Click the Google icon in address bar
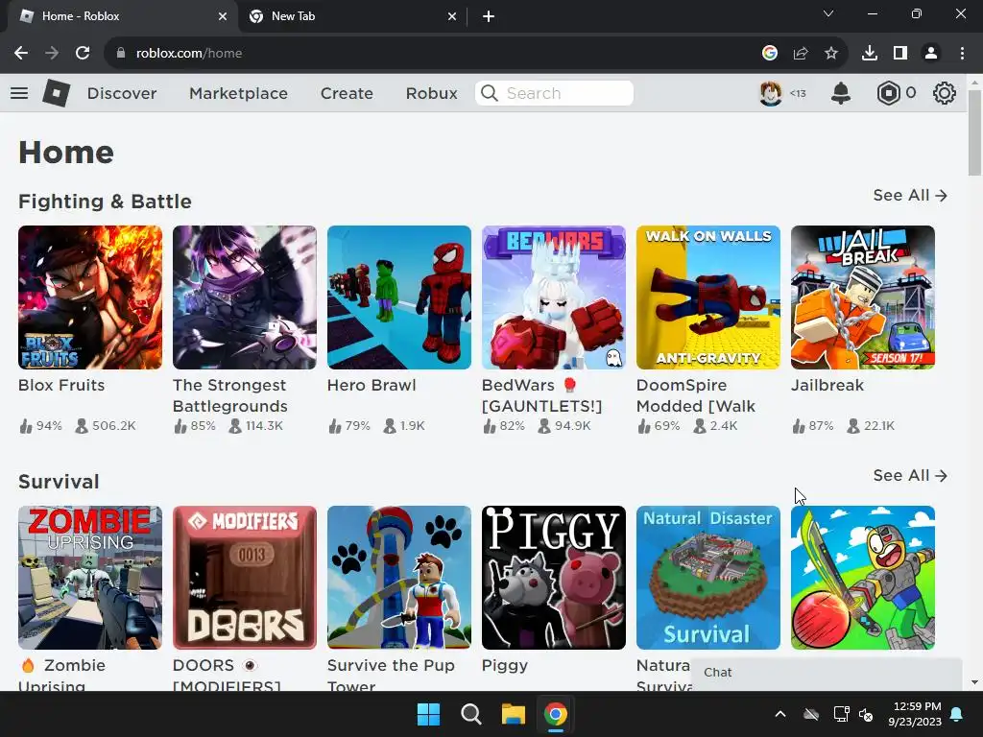Viewport: 983px width, 737px height. tap(770, 54)
